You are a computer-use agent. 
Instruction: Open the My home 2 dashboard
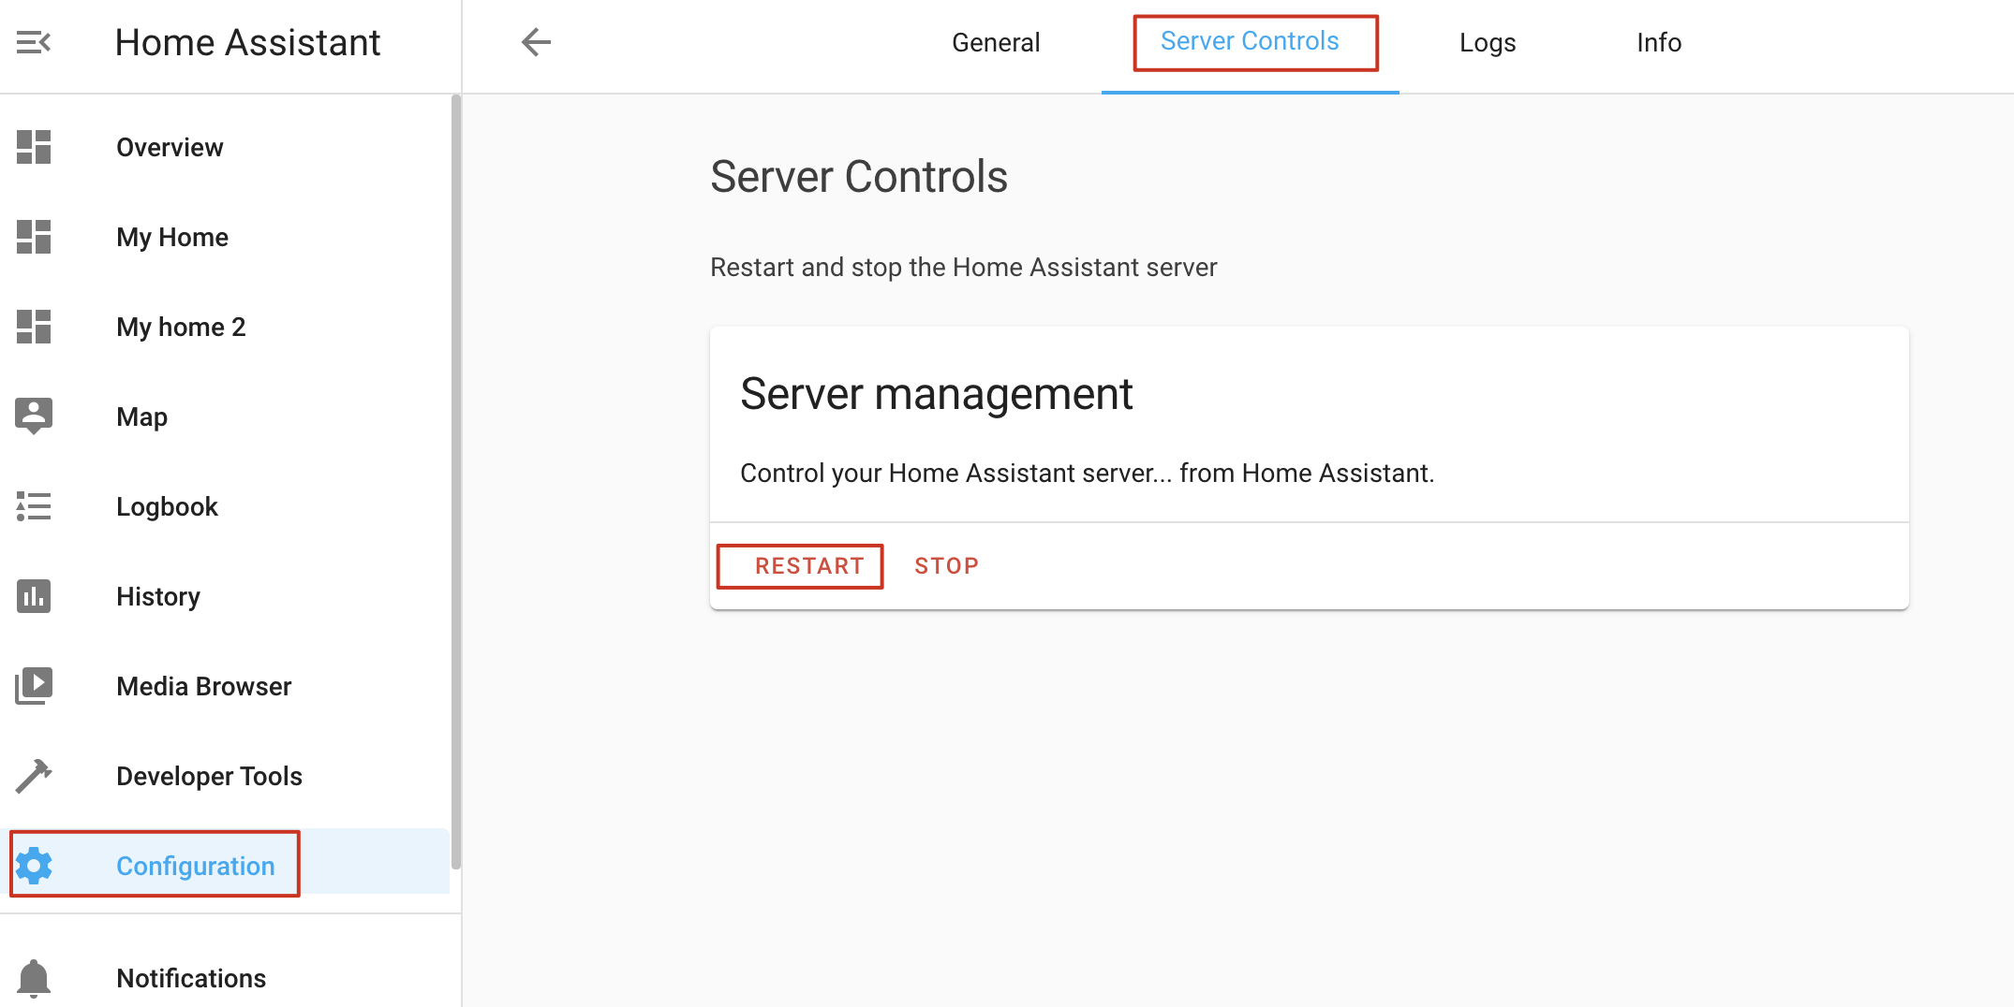(x=181, y=327)
